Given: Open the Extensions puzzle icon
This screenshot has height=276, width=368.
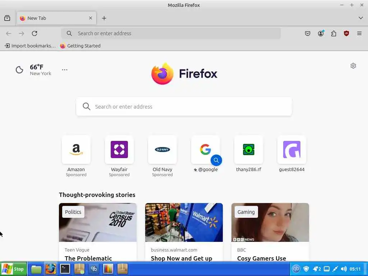Looking at the screenshot, I should [x=333, y=33].
